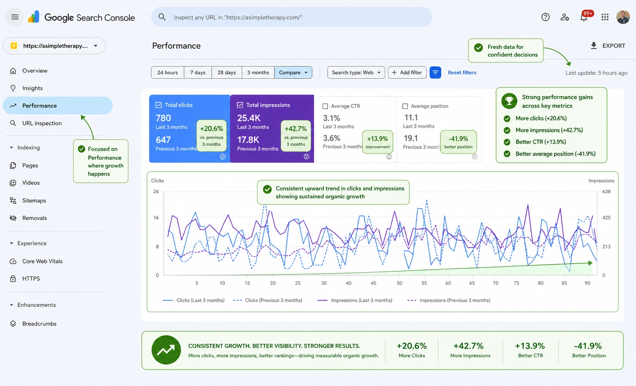Screen dimensions: 636x386
Task: Open the notifications bell icon
Action: [584, 17]
